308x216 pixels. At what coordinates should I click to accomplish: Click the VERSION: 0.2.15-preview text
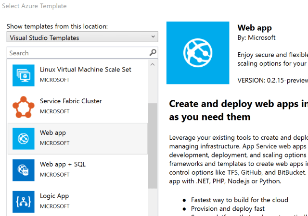(272, 81)
